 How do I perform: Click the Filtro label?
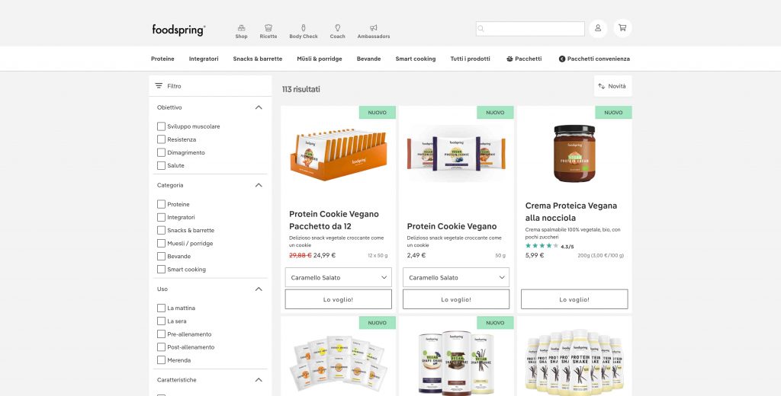[175, 86]
